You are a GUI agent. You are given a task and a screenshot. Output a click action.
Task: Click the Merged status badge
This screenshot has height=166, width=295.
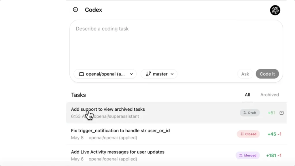[247, 155]
